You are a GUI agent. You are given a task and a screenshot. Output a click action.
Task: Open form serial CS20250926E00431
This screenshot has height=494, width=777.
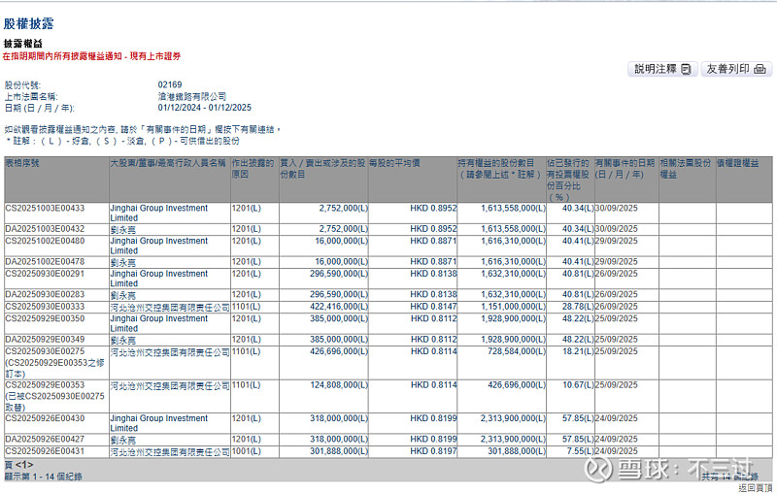(x=45, y=451)
